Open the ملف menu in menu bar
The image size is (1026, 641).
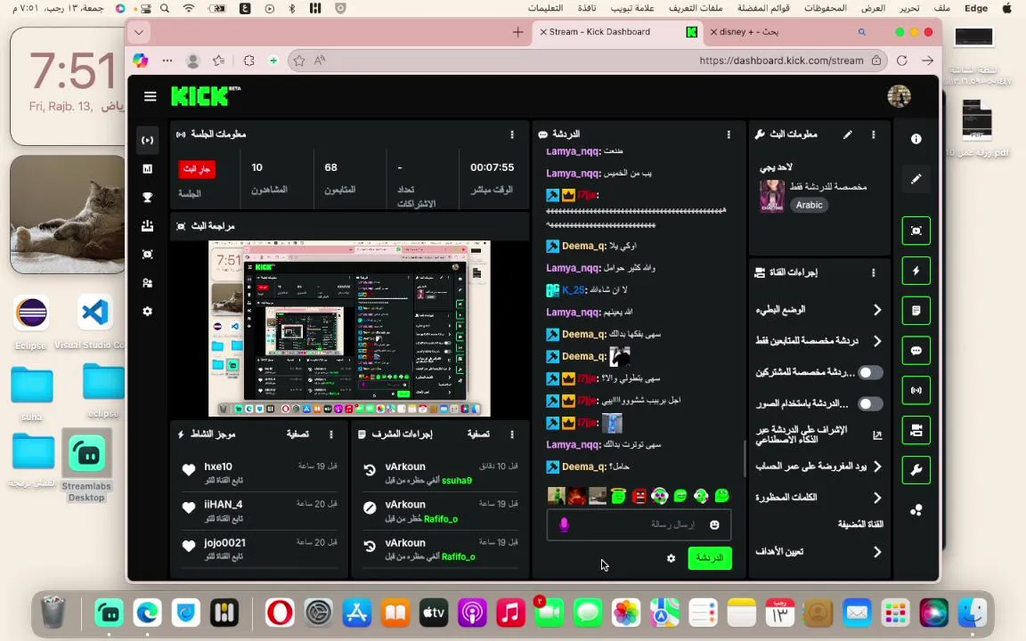[x=942, y=8]
